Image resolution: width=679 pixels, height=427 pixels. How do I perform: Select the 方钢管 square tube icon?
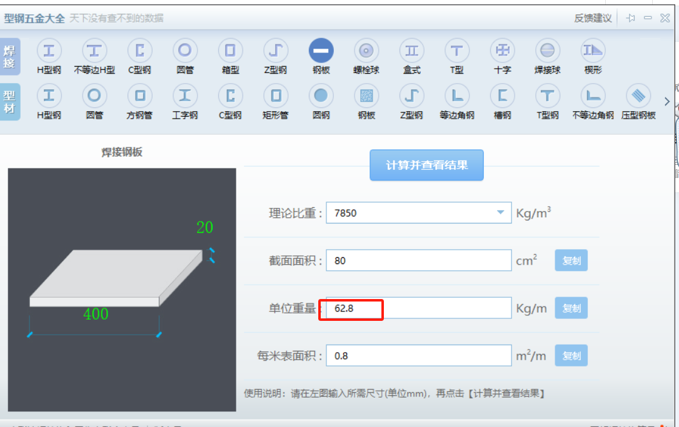139,96
